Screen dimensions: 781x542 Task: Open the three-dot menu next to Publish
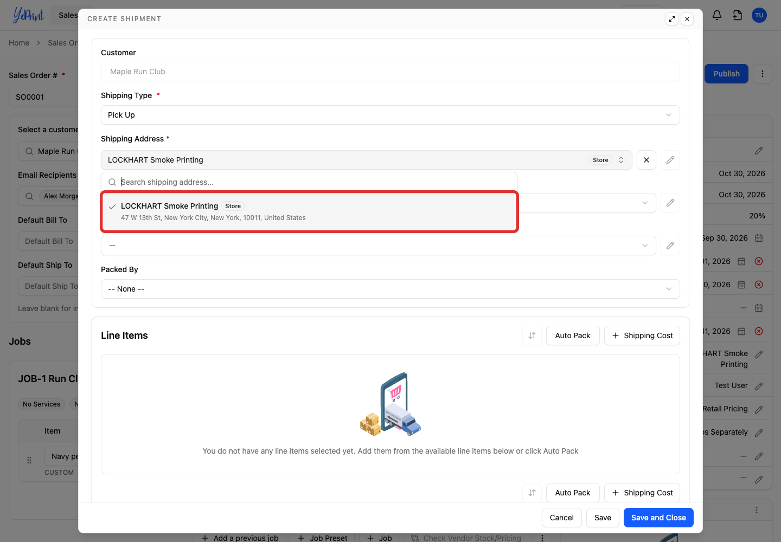pyautogui.click(x=763, y=74)
